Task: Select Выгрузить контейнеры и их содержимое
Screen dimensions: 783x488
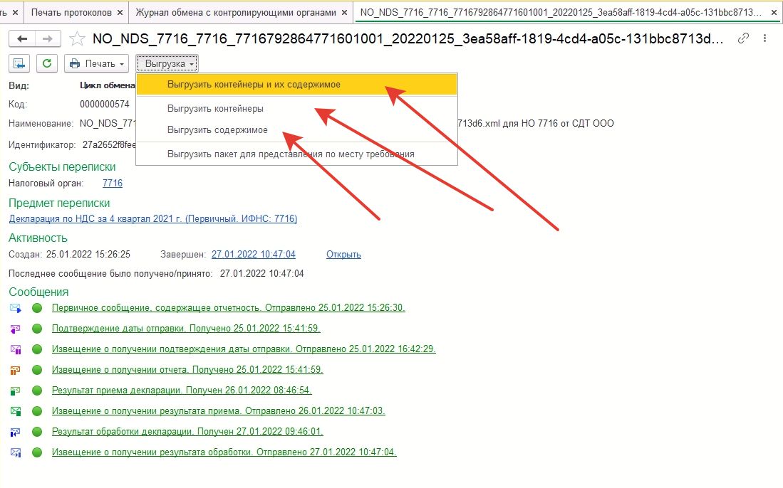Action: point(254,84)
